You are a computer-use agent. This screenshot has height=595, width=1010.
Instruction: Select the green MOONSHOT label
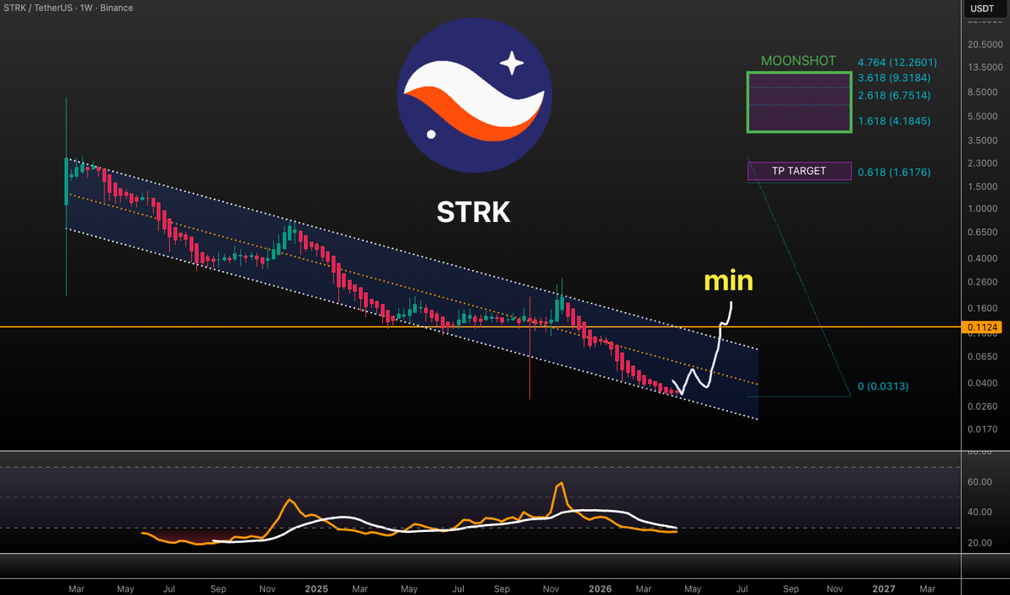[x=799, y=61]
